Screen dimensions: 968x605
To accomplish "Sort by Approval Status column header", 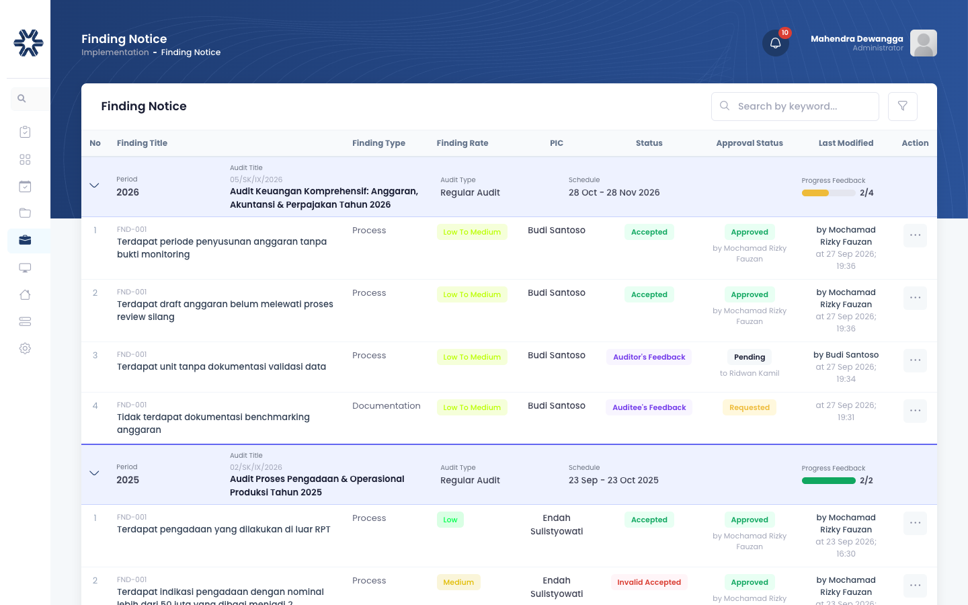I will point(750,143).
